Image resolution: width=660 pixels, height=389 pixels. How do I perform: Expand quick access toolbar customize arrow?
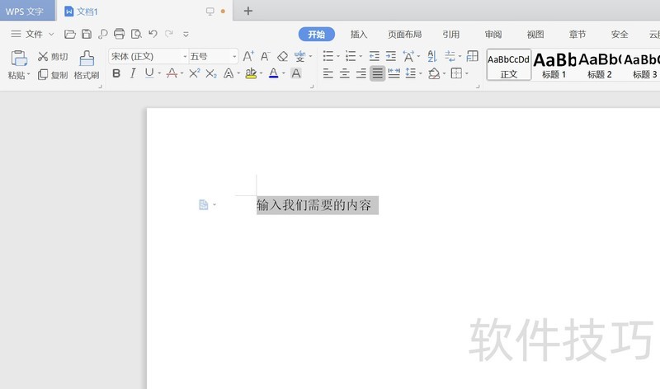click(186, 34)
